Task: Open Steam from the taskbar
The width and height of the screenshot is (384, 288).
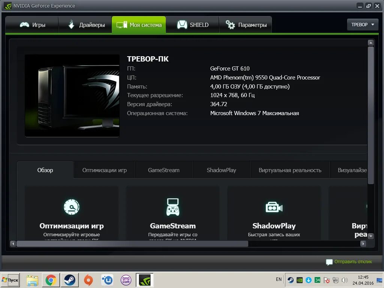Action: tap(69, 280)
